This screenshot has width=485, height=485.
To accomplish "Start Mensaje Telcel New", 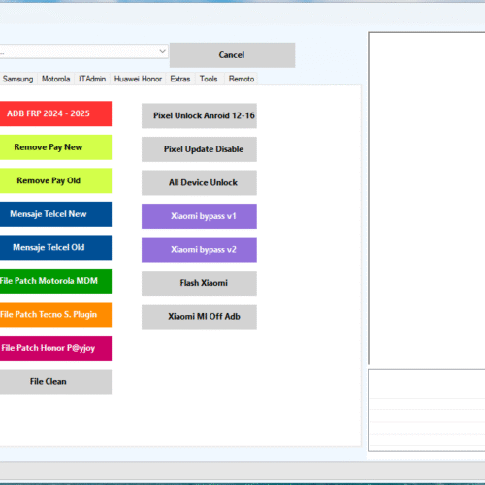I will pos(55,214).
